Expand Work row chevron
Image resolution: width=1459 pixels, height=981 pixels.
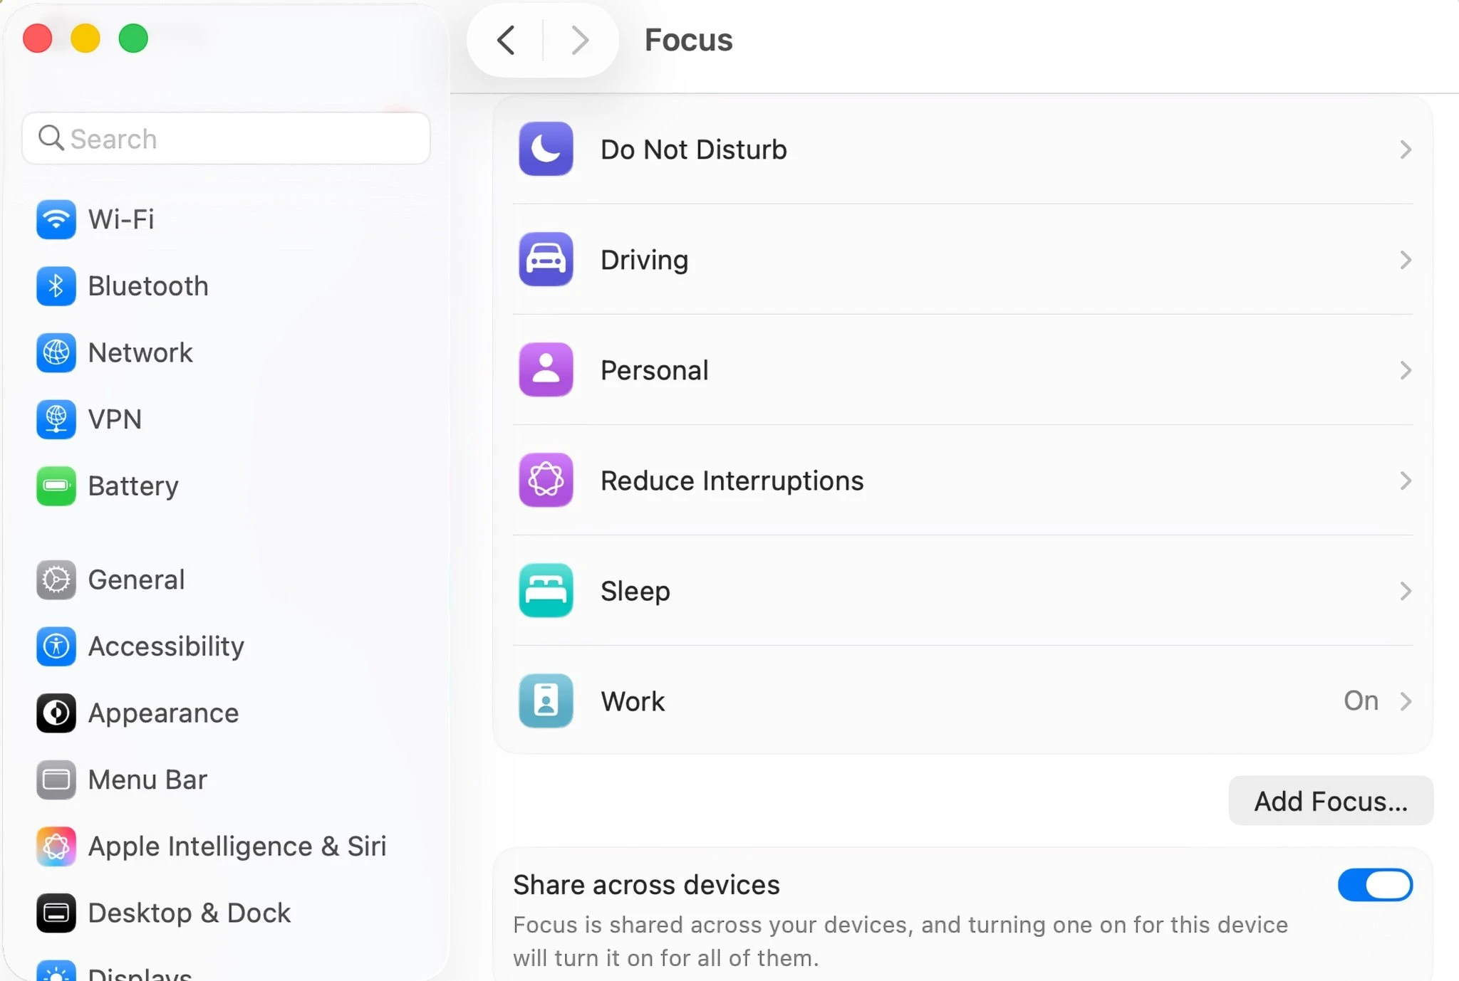1405,701
